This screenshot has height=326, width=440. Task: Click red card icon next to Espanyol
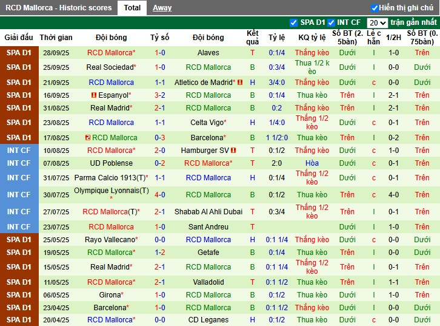click(x=94, y=95)
